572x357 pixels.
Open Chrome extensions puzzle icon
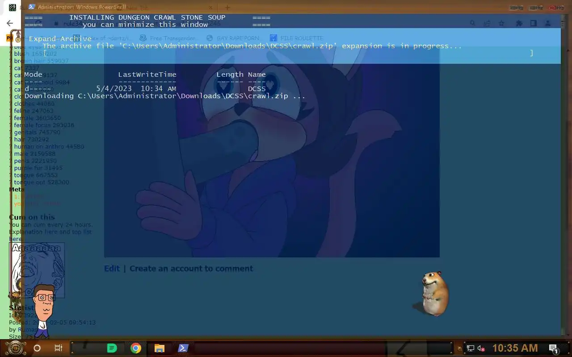[x=519, y=23]
